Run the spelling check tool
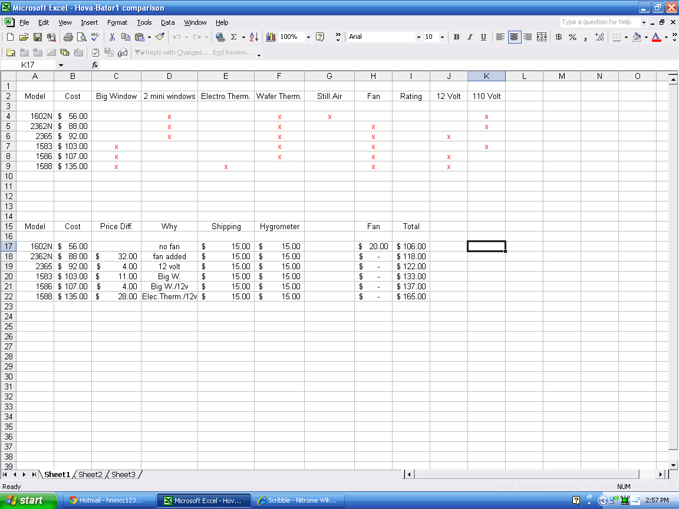 pyautogui.click(x=95, y=37)
